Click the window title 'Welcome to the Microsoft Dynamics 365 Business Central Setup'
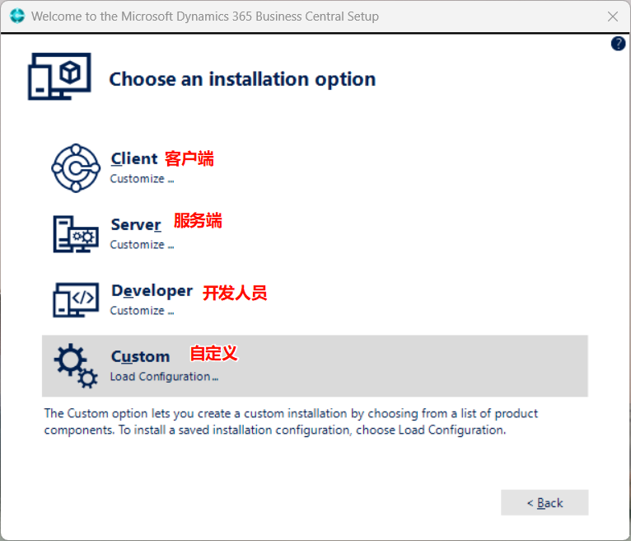The height and width of the screenshot is (541, 631). 205,16
